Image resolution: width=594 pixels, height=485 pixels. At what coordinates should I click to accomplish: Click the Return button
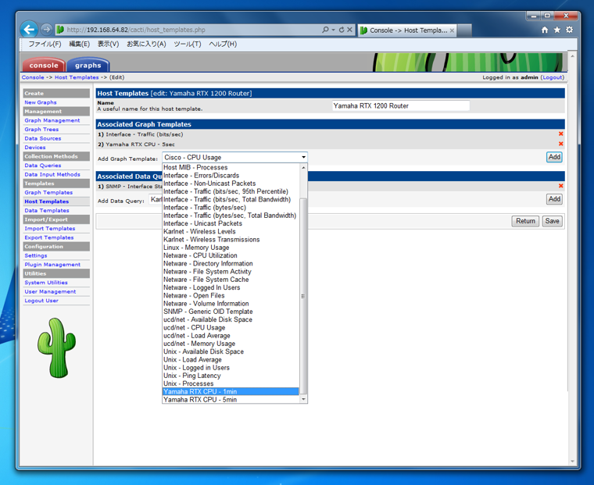(x=525, y=221)
